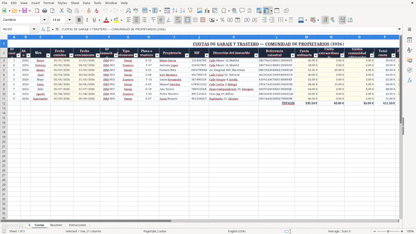Apply the yellow background color swatch

click(x=116, y=20)
